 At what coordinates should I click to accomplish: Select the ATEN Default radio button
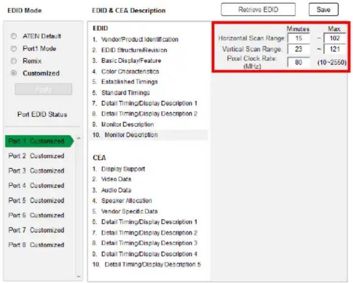point(14,36)
